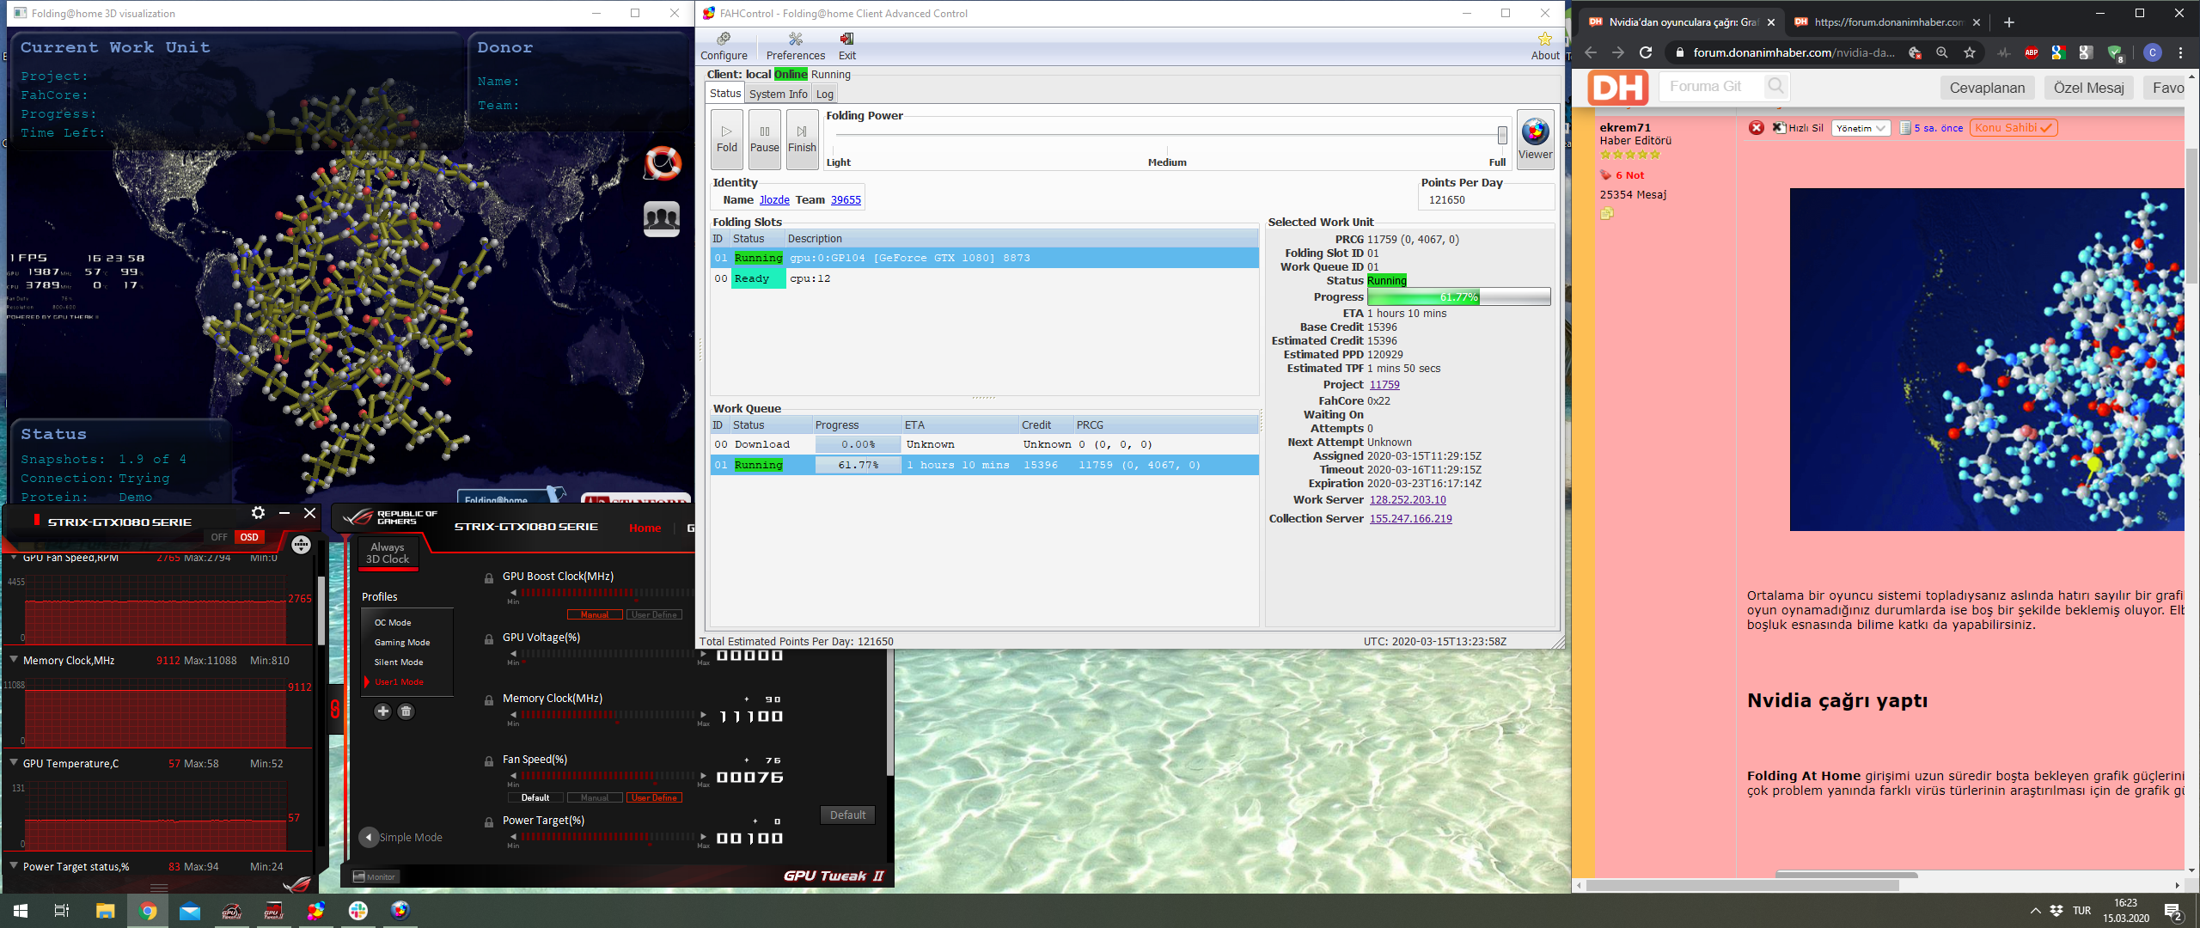
Task: Open Chrome three-dot menu
Action: 2180,52
